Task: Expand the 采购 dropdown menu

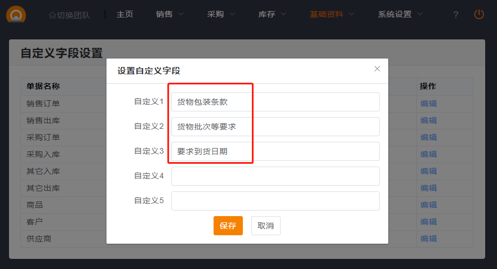Action: pos(221,15)
